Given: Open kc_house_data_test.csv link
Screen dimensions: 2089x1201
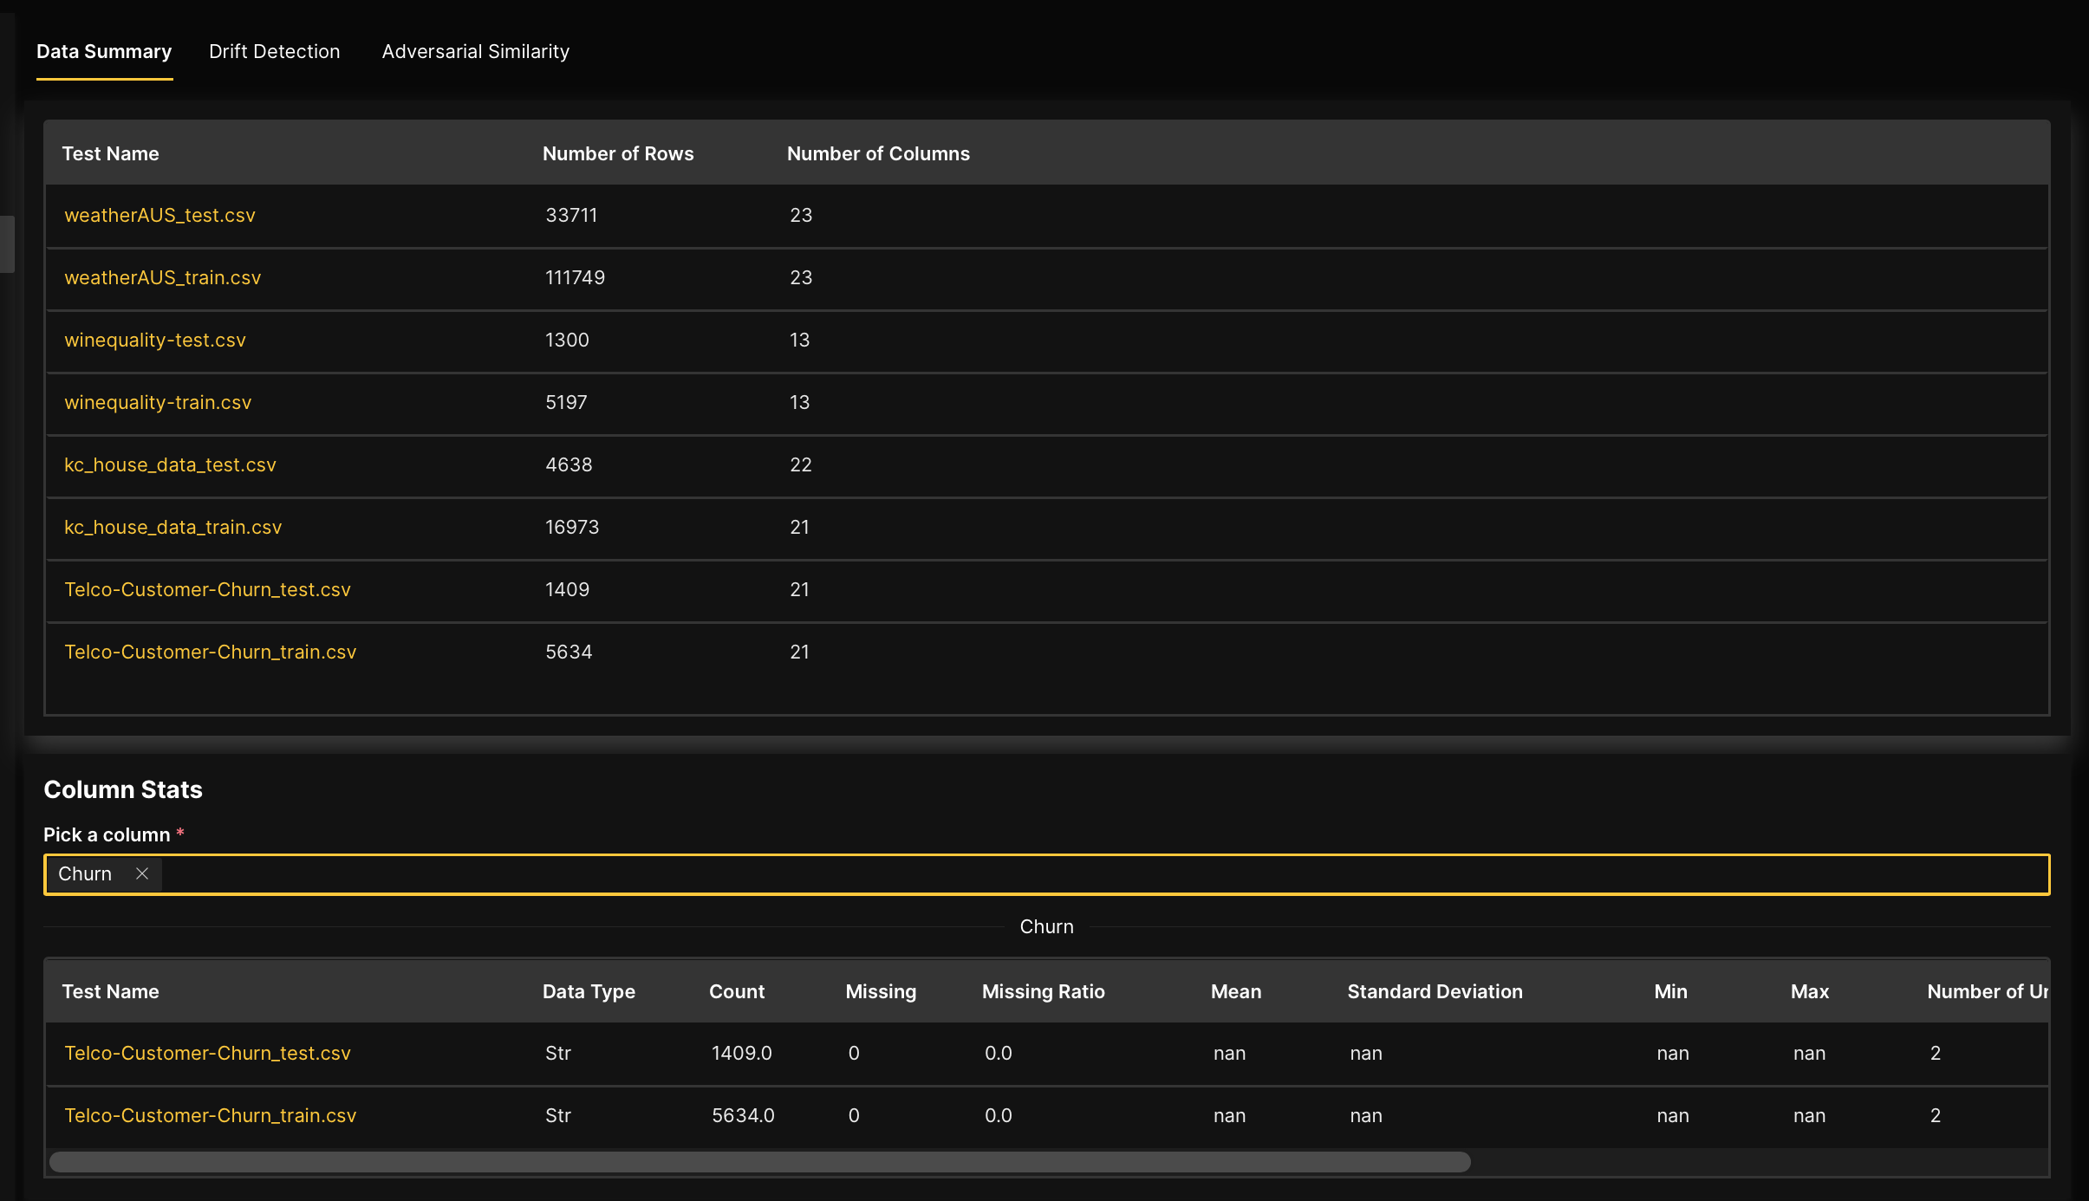Looking at the screenshot, I should (x=170, y=464).
